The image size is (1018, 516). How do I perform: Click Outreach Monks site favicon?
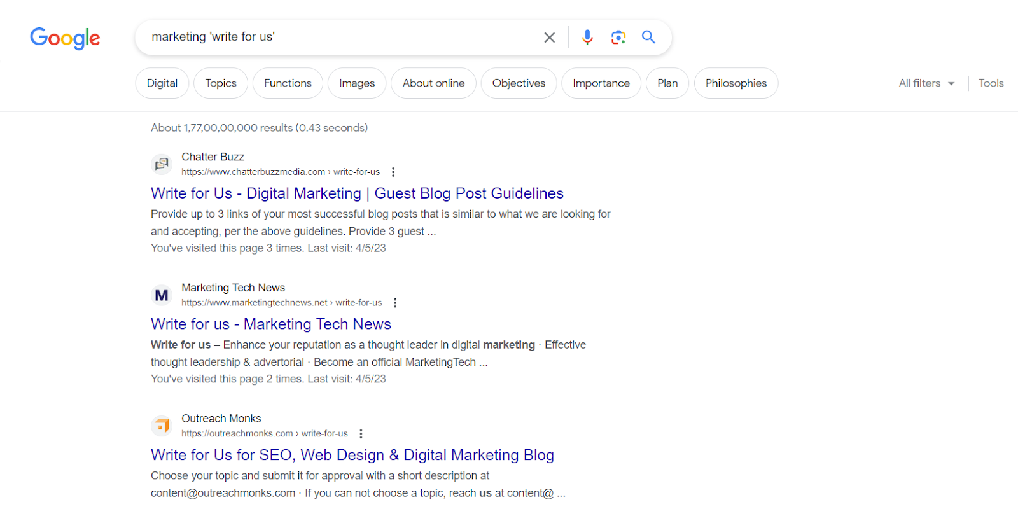point(162,426)
